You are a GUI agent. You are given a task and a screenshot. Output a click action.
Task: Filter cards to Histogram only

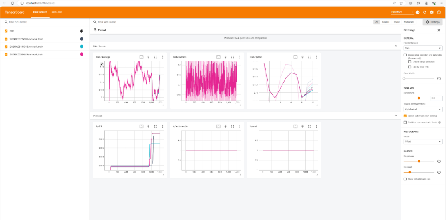tap(408, 22)
